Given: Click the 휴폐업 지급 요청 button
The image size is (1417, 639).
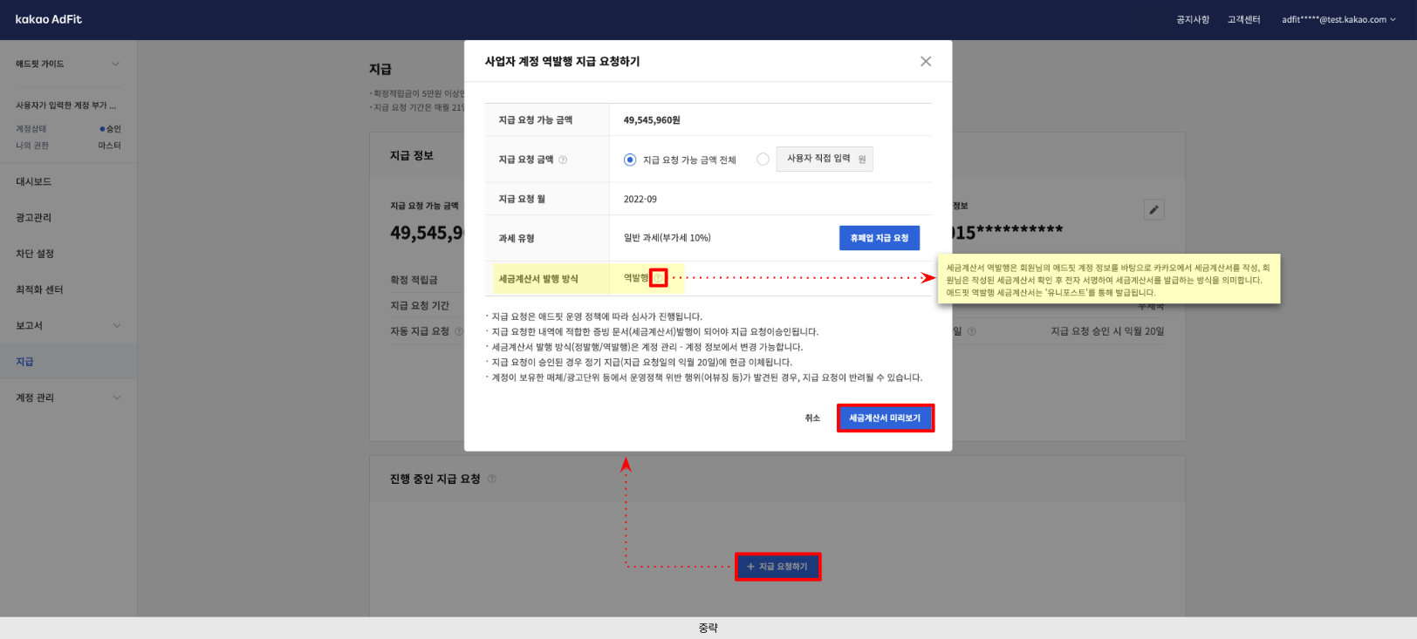Looking at the screenshot, I should [879, 238].
